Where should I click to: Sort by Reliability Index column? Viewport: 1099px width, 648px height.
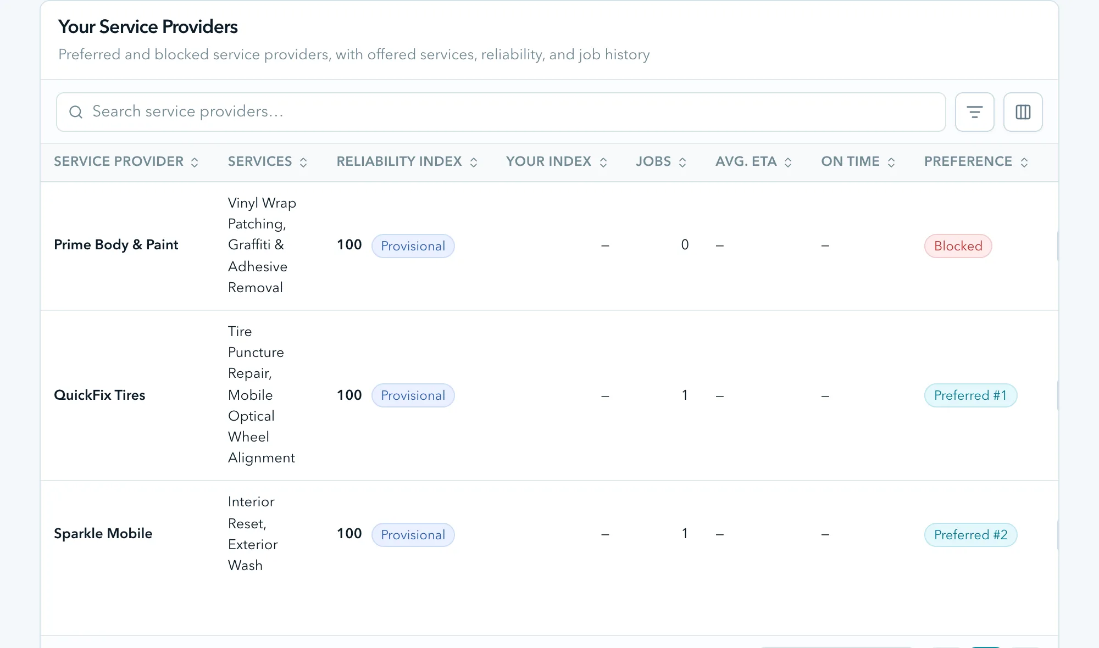(407, 161)
